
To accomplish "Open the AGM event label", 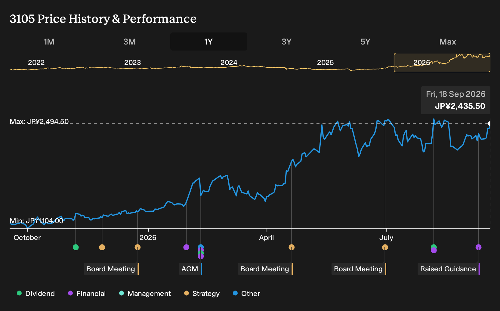I will [190, 269].
